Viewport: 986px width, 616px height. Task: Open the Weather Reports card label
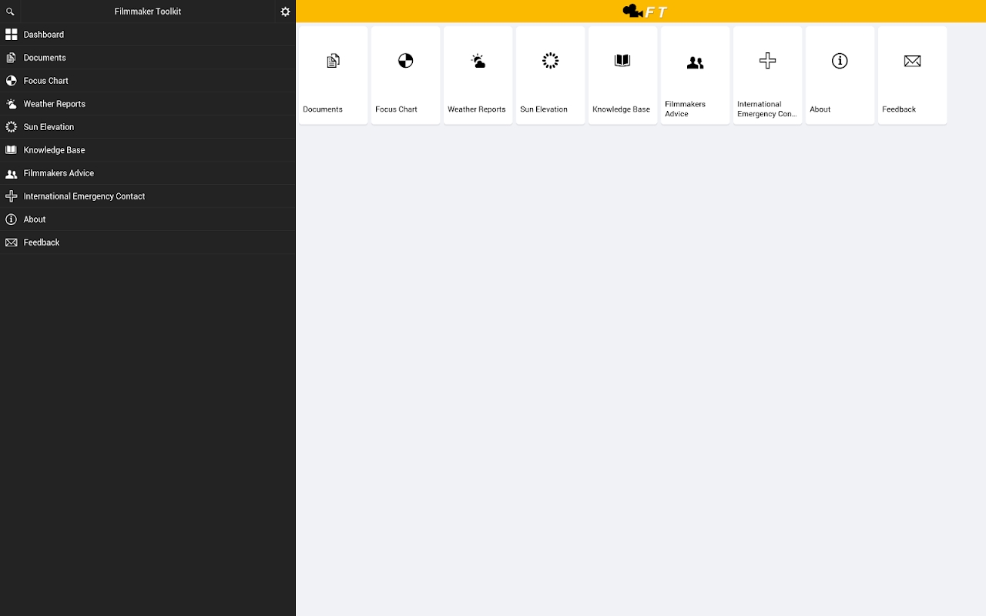pos(477,109)
